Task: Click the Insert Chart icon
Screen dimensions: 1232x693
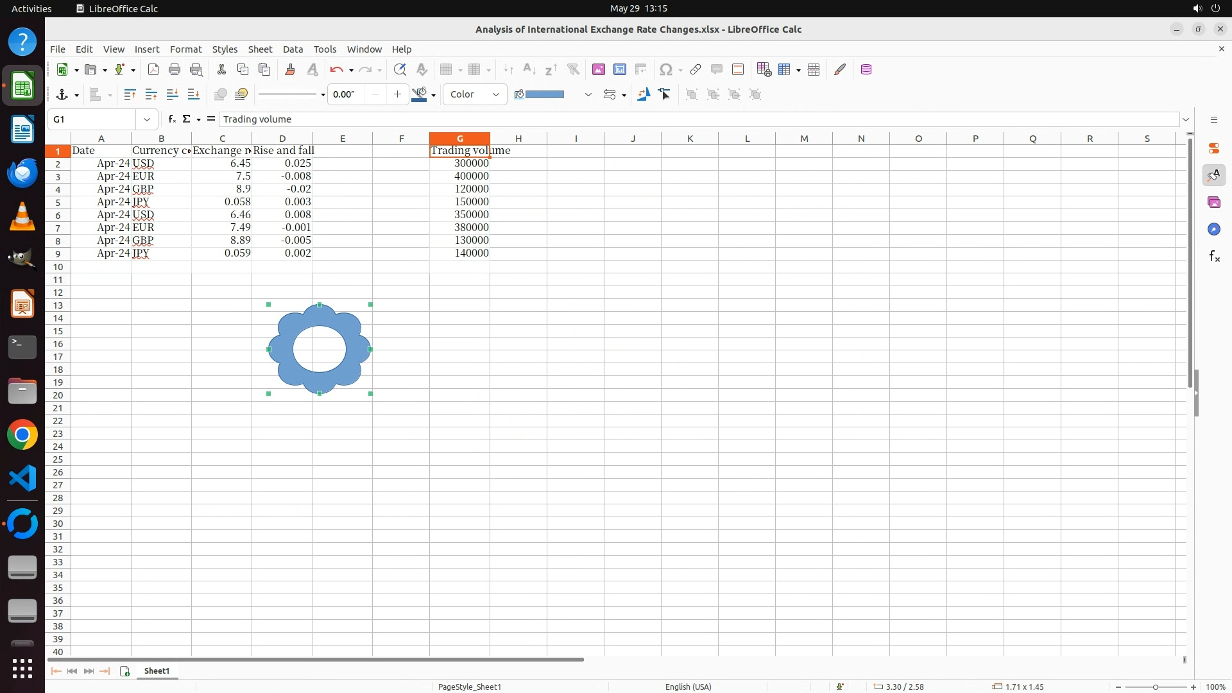Action: coord(619,70)
